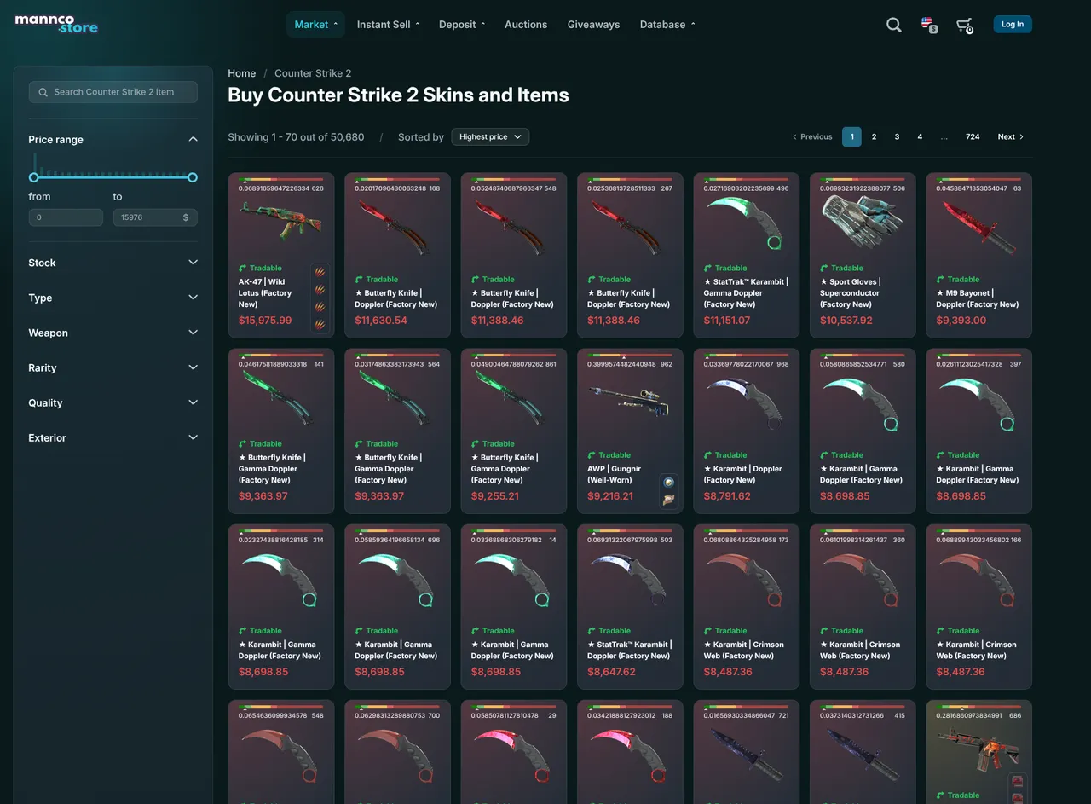
Task: Expand the Stock filter
Action: [x=113, y=263]
